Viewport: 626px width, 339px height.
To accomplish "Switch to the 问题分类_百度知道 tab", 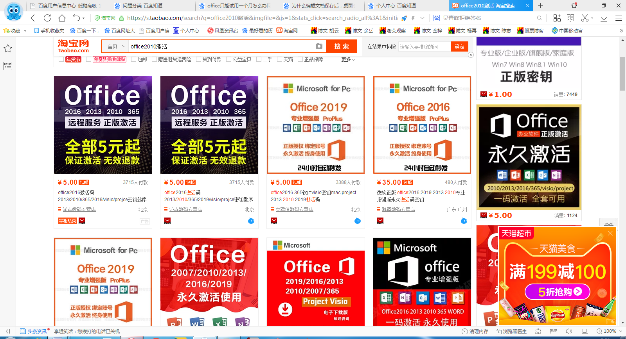I will [153, 6].
